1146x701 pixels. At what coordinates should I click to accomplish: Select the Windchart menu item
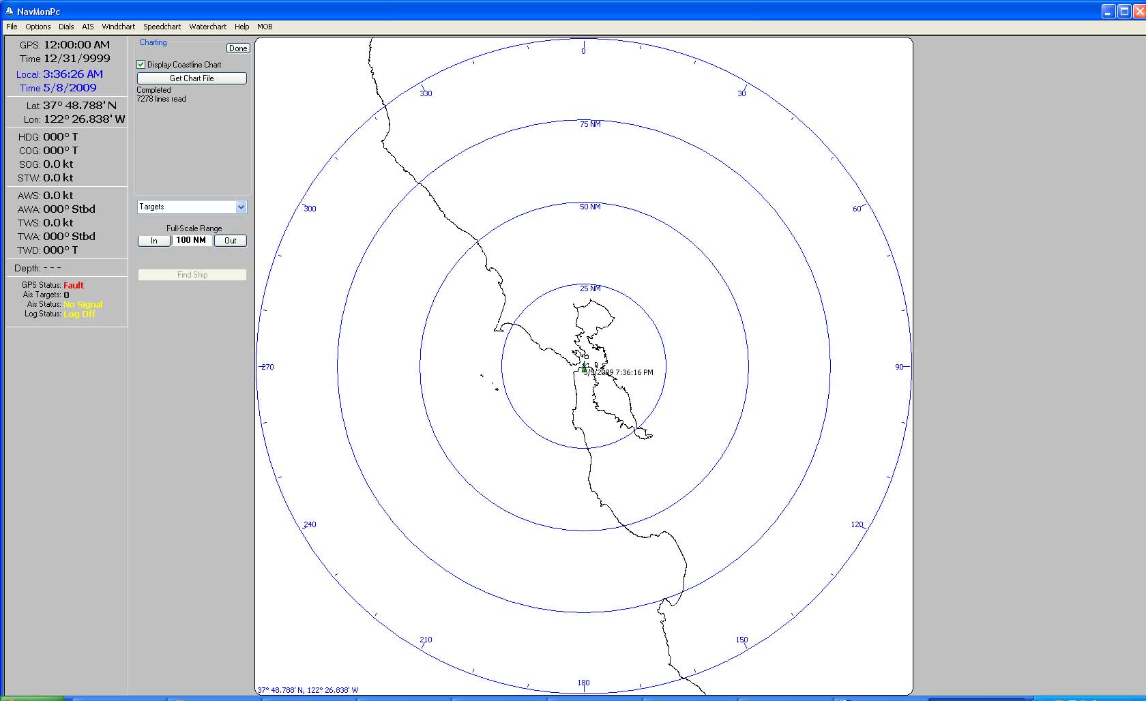click(x=118, y=27)
